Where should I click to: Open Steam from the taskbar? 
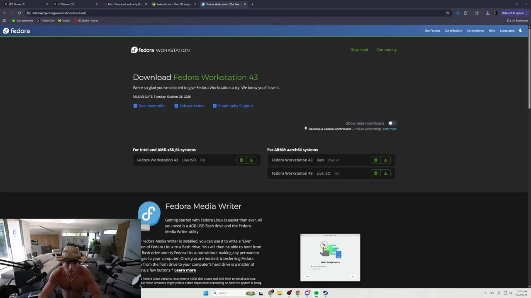(x=325, y=293)
